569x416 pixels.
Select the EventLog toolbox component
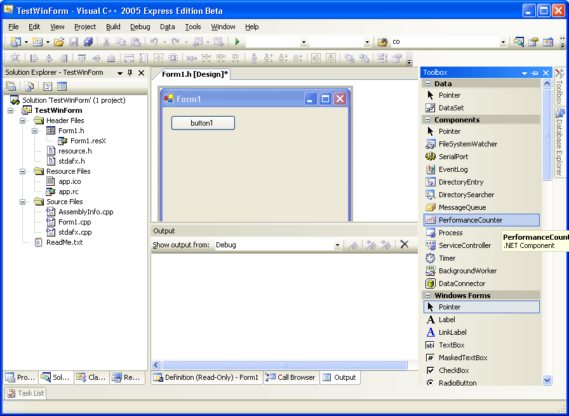(481, 169)
